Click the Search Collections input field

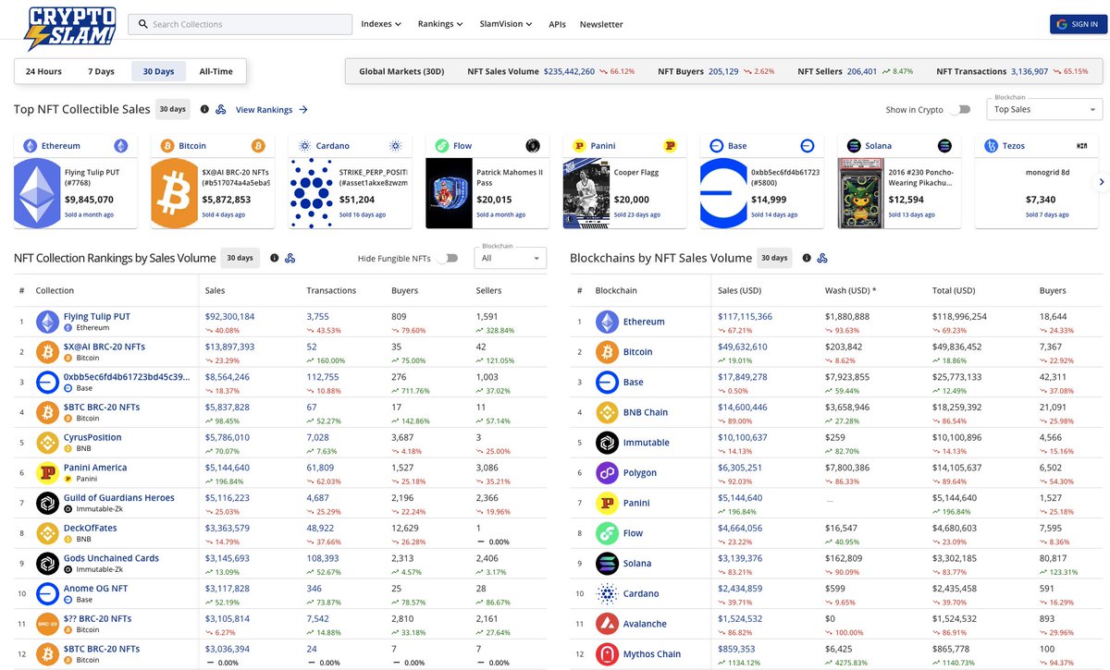240,24
